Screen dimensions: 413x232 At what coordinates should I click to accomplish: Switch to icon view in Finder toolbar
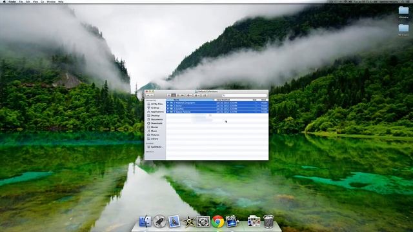[169, 95]
